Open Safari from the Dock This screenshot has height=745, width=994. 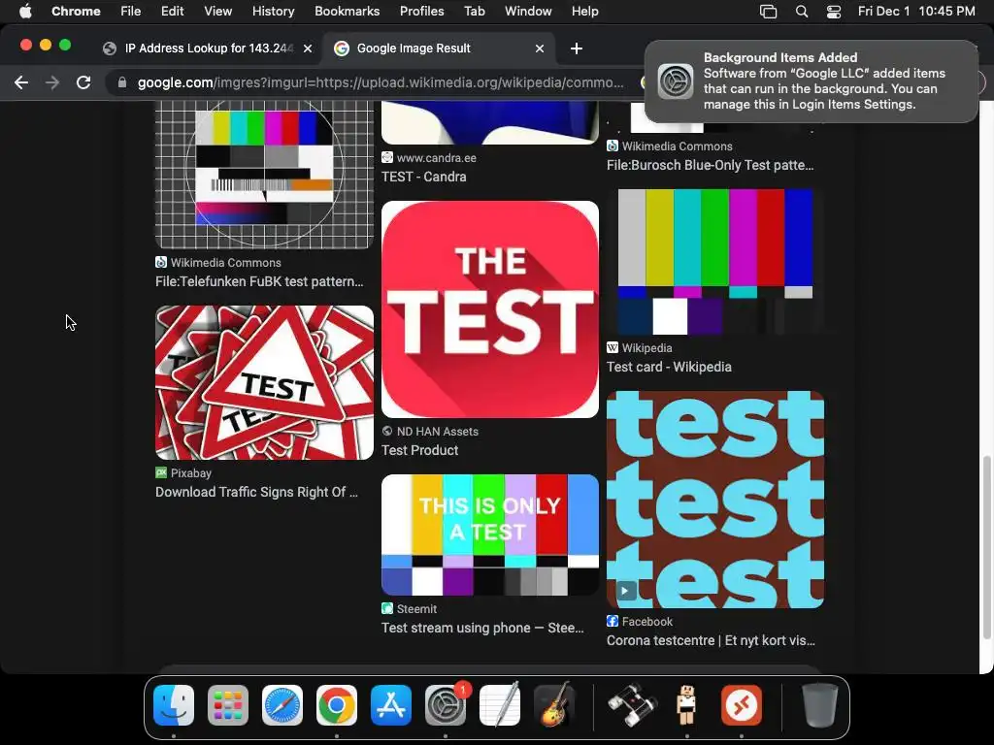[282, 705]
